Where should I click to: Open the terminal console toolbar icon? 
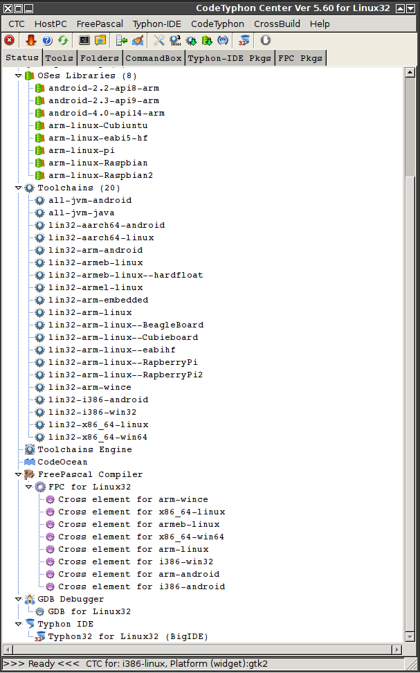84,40
